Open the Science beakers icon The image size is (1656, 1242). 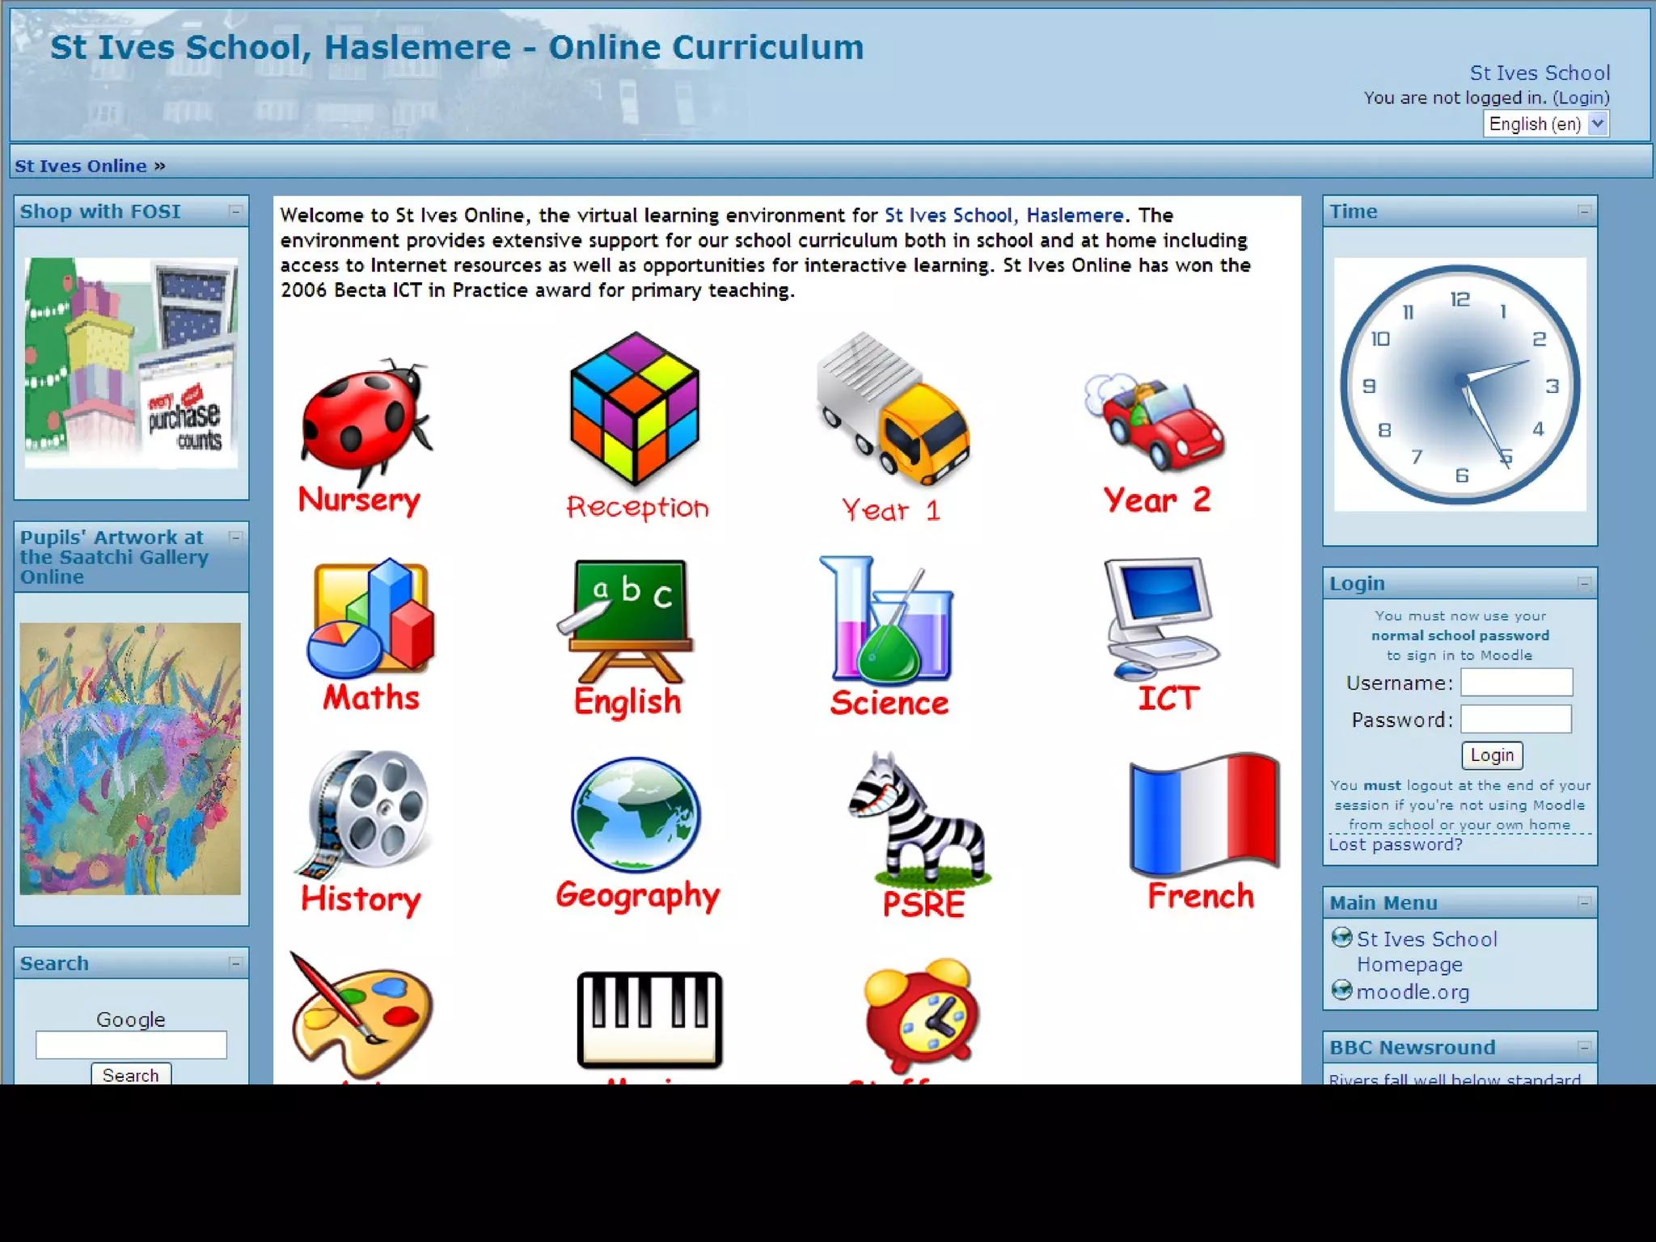pyautogui.click(x=888, y=621)
